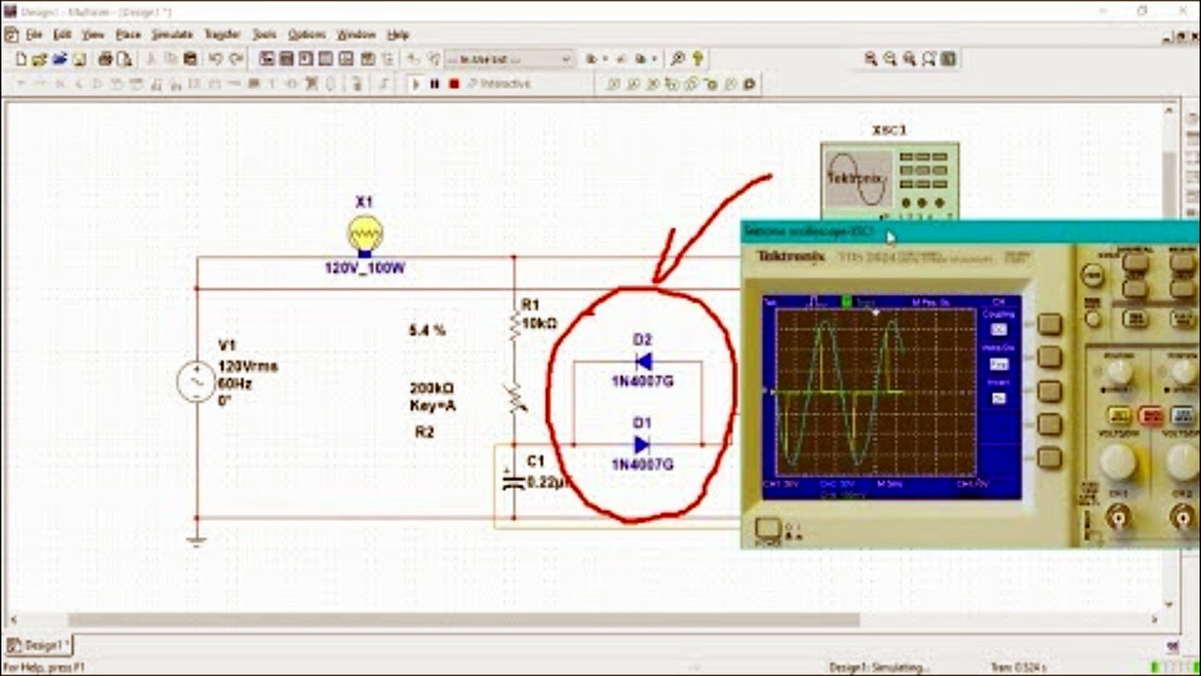Viewport: 1201px width, 676px height.
Task: Click the Interactive simulation mode label
Action: (x=505, y=84)
